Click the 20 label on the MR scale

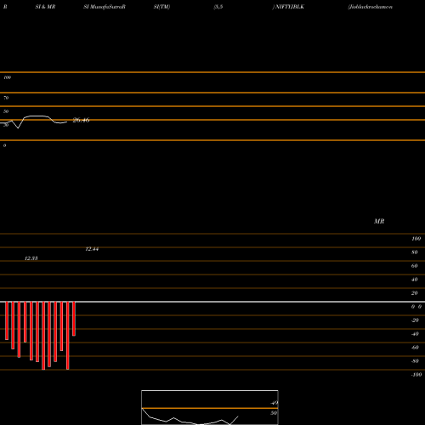pos(415,293)
